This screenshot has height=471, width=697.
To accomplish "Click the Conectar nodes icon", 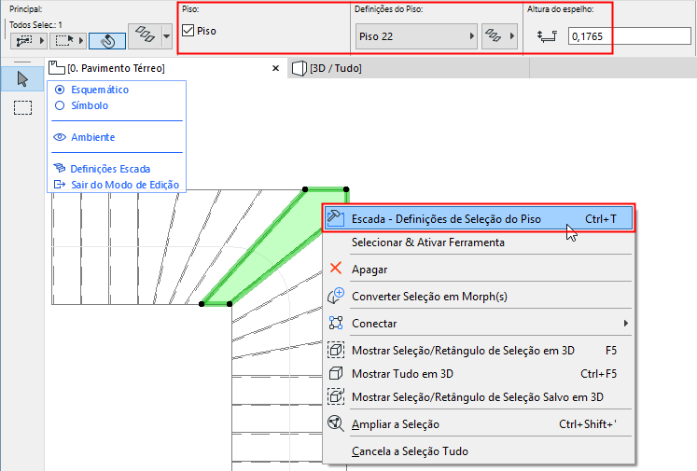I will tap(336, 323).
